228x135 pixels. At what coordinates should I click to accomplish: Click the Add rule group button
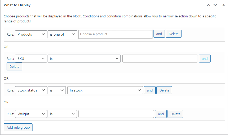tap(18, 128)
